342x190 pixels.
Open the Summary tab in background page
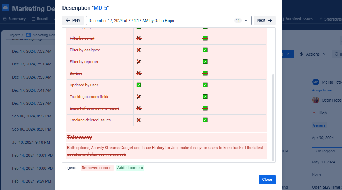15,19
